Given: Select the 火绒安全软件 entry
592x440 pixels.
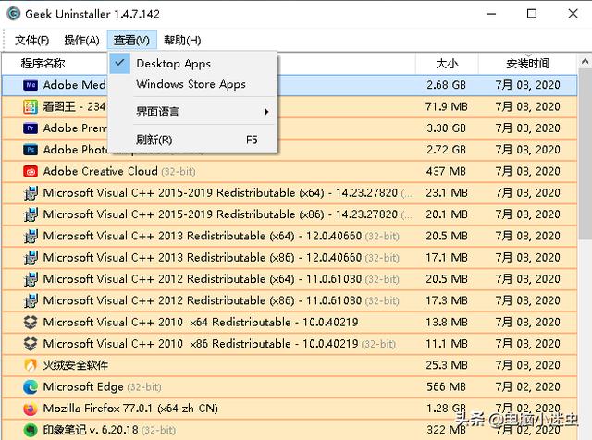Looking at the screenshot, I should [290, 365].
